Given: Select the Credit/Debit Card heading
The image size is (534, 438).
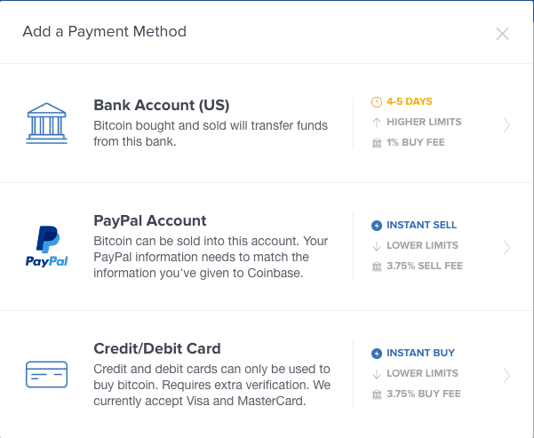Looking at the screenshot, I should click(156, 348).
